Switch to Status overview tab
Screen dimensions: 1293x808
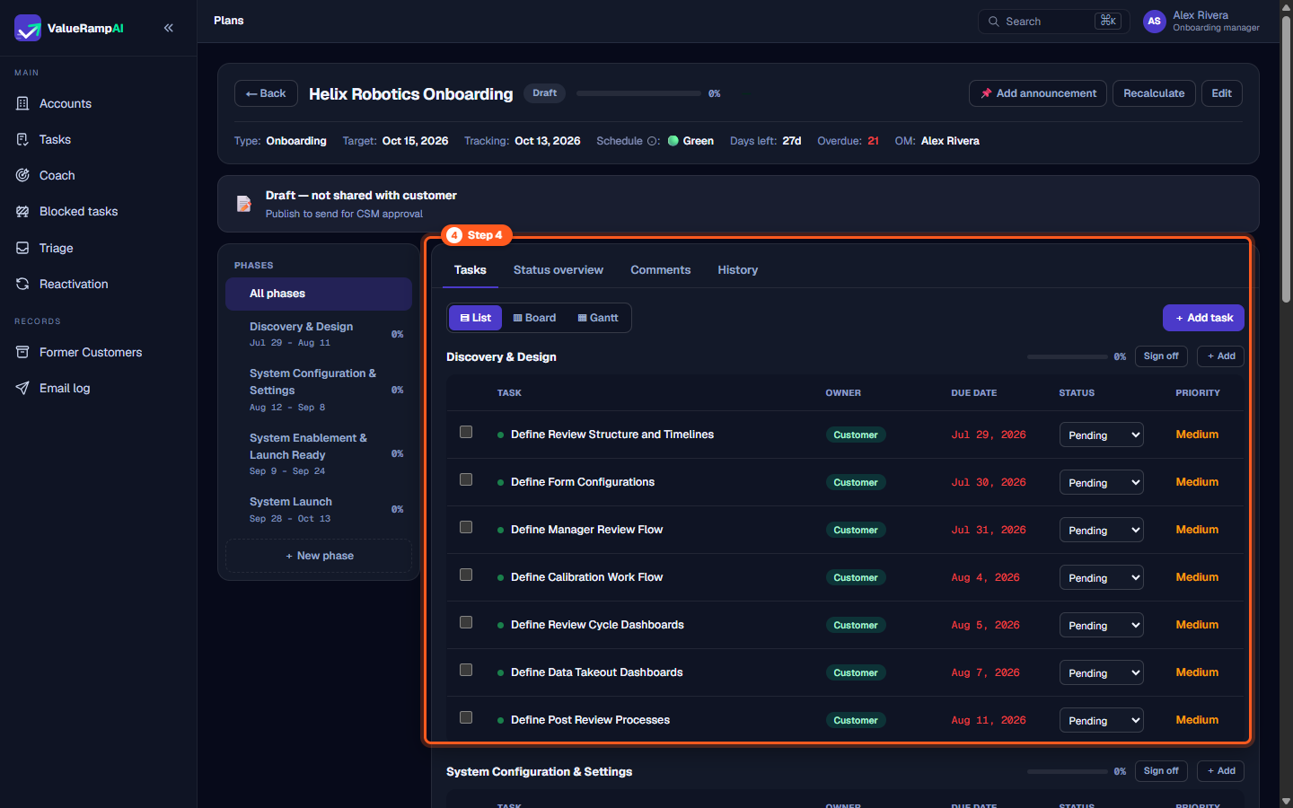click(x=558, y=269)
